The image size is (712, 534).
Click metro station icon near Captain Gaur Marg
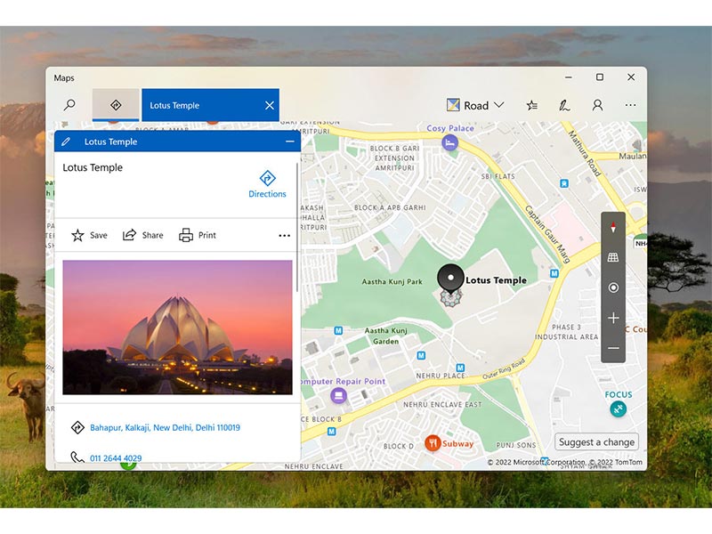[554, 273]
